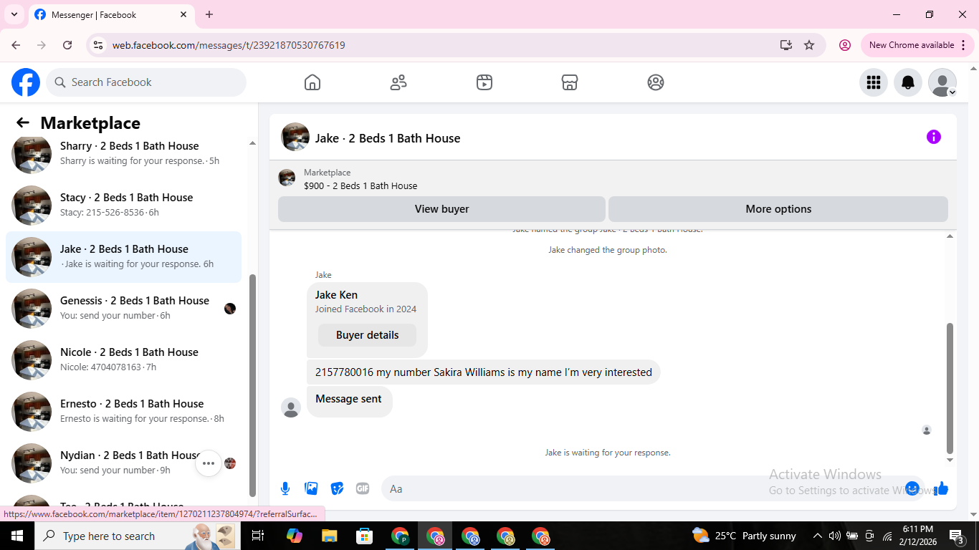Open Task View on the taskbar
979x550 pixels.
pyautogui.click(x=258, y=536)
